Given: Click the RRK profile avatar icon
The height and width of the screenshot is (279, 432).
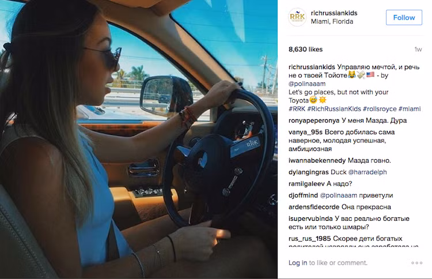Looking at the screenshot, I should click(x=297, y=17).
